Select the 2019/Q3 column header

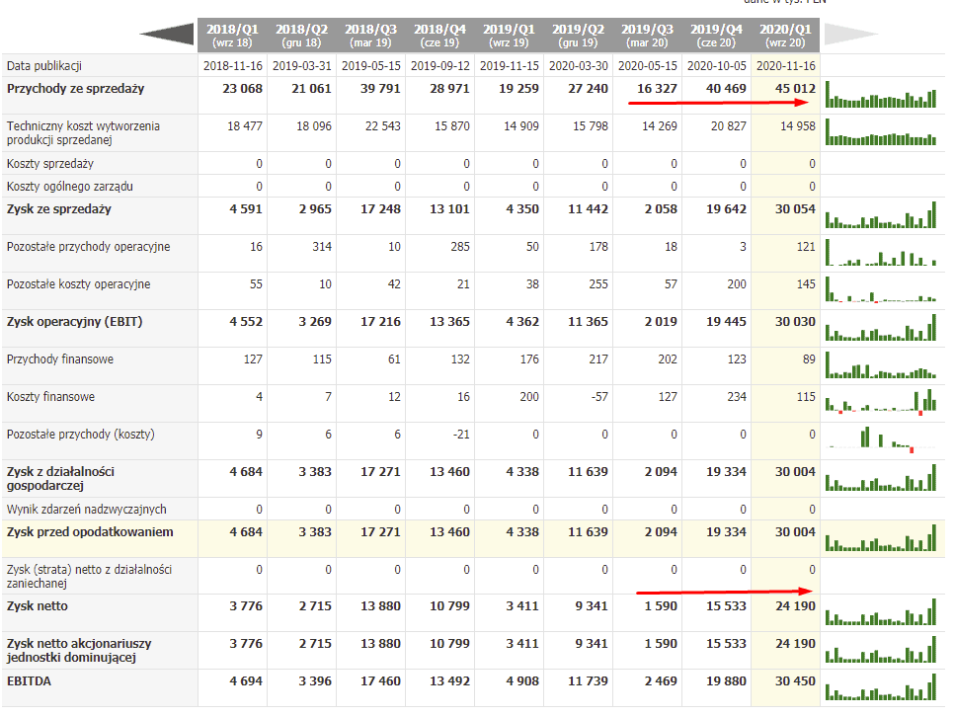(647, 36)
